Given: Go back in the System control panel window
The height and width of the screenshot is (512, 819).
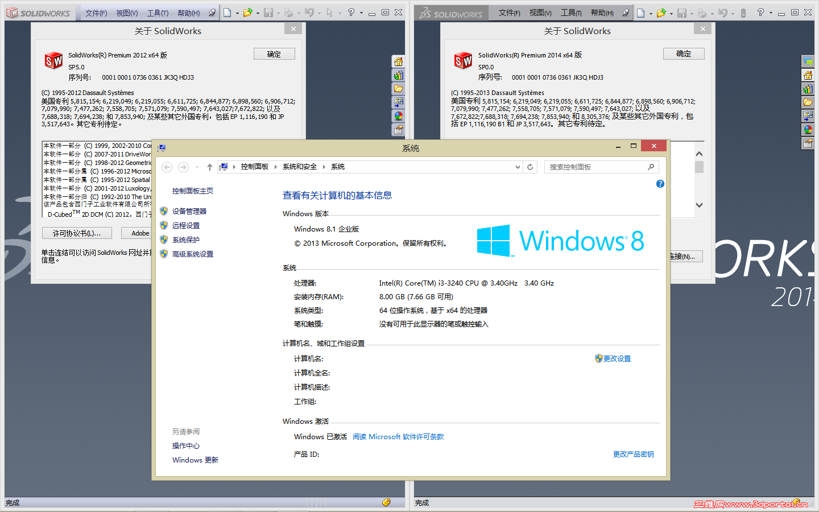Looking at the screenshot, I should tap(167, 167).
